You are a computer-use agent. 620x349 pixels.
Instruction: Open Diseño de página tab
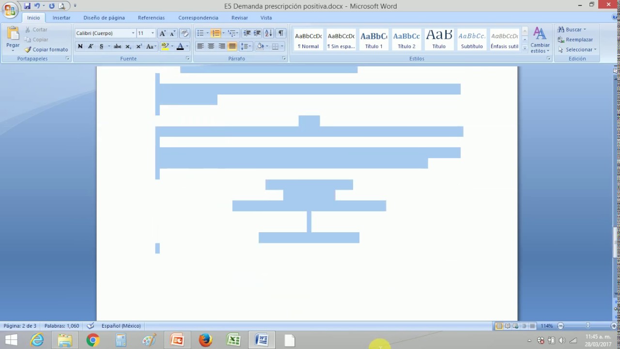click(104, 17)
